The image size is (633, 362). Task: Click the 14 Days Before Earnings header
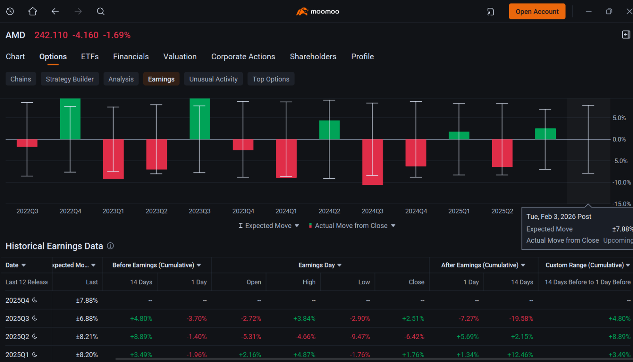(x=141, y=282)
